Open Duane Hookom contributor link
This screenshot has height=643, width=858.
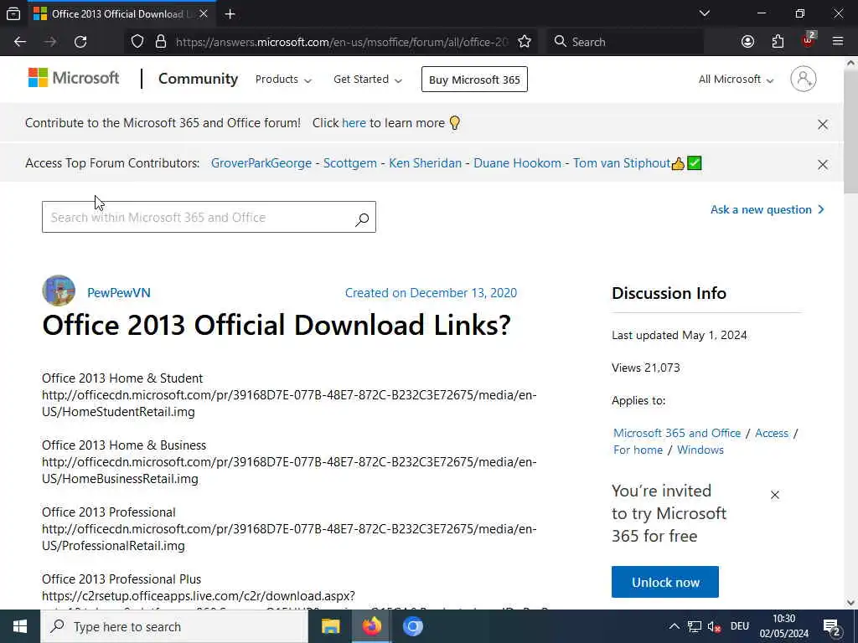[517, 163]
